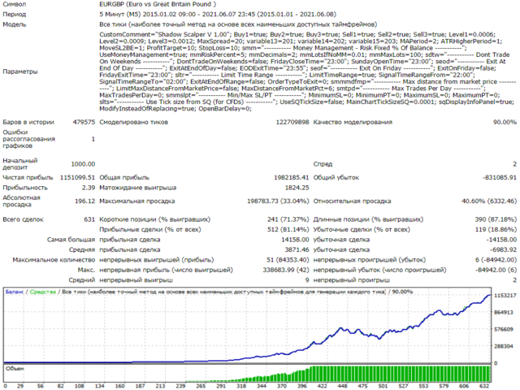Select the gross profit value "1982185.41"

[x=291, y=177]
